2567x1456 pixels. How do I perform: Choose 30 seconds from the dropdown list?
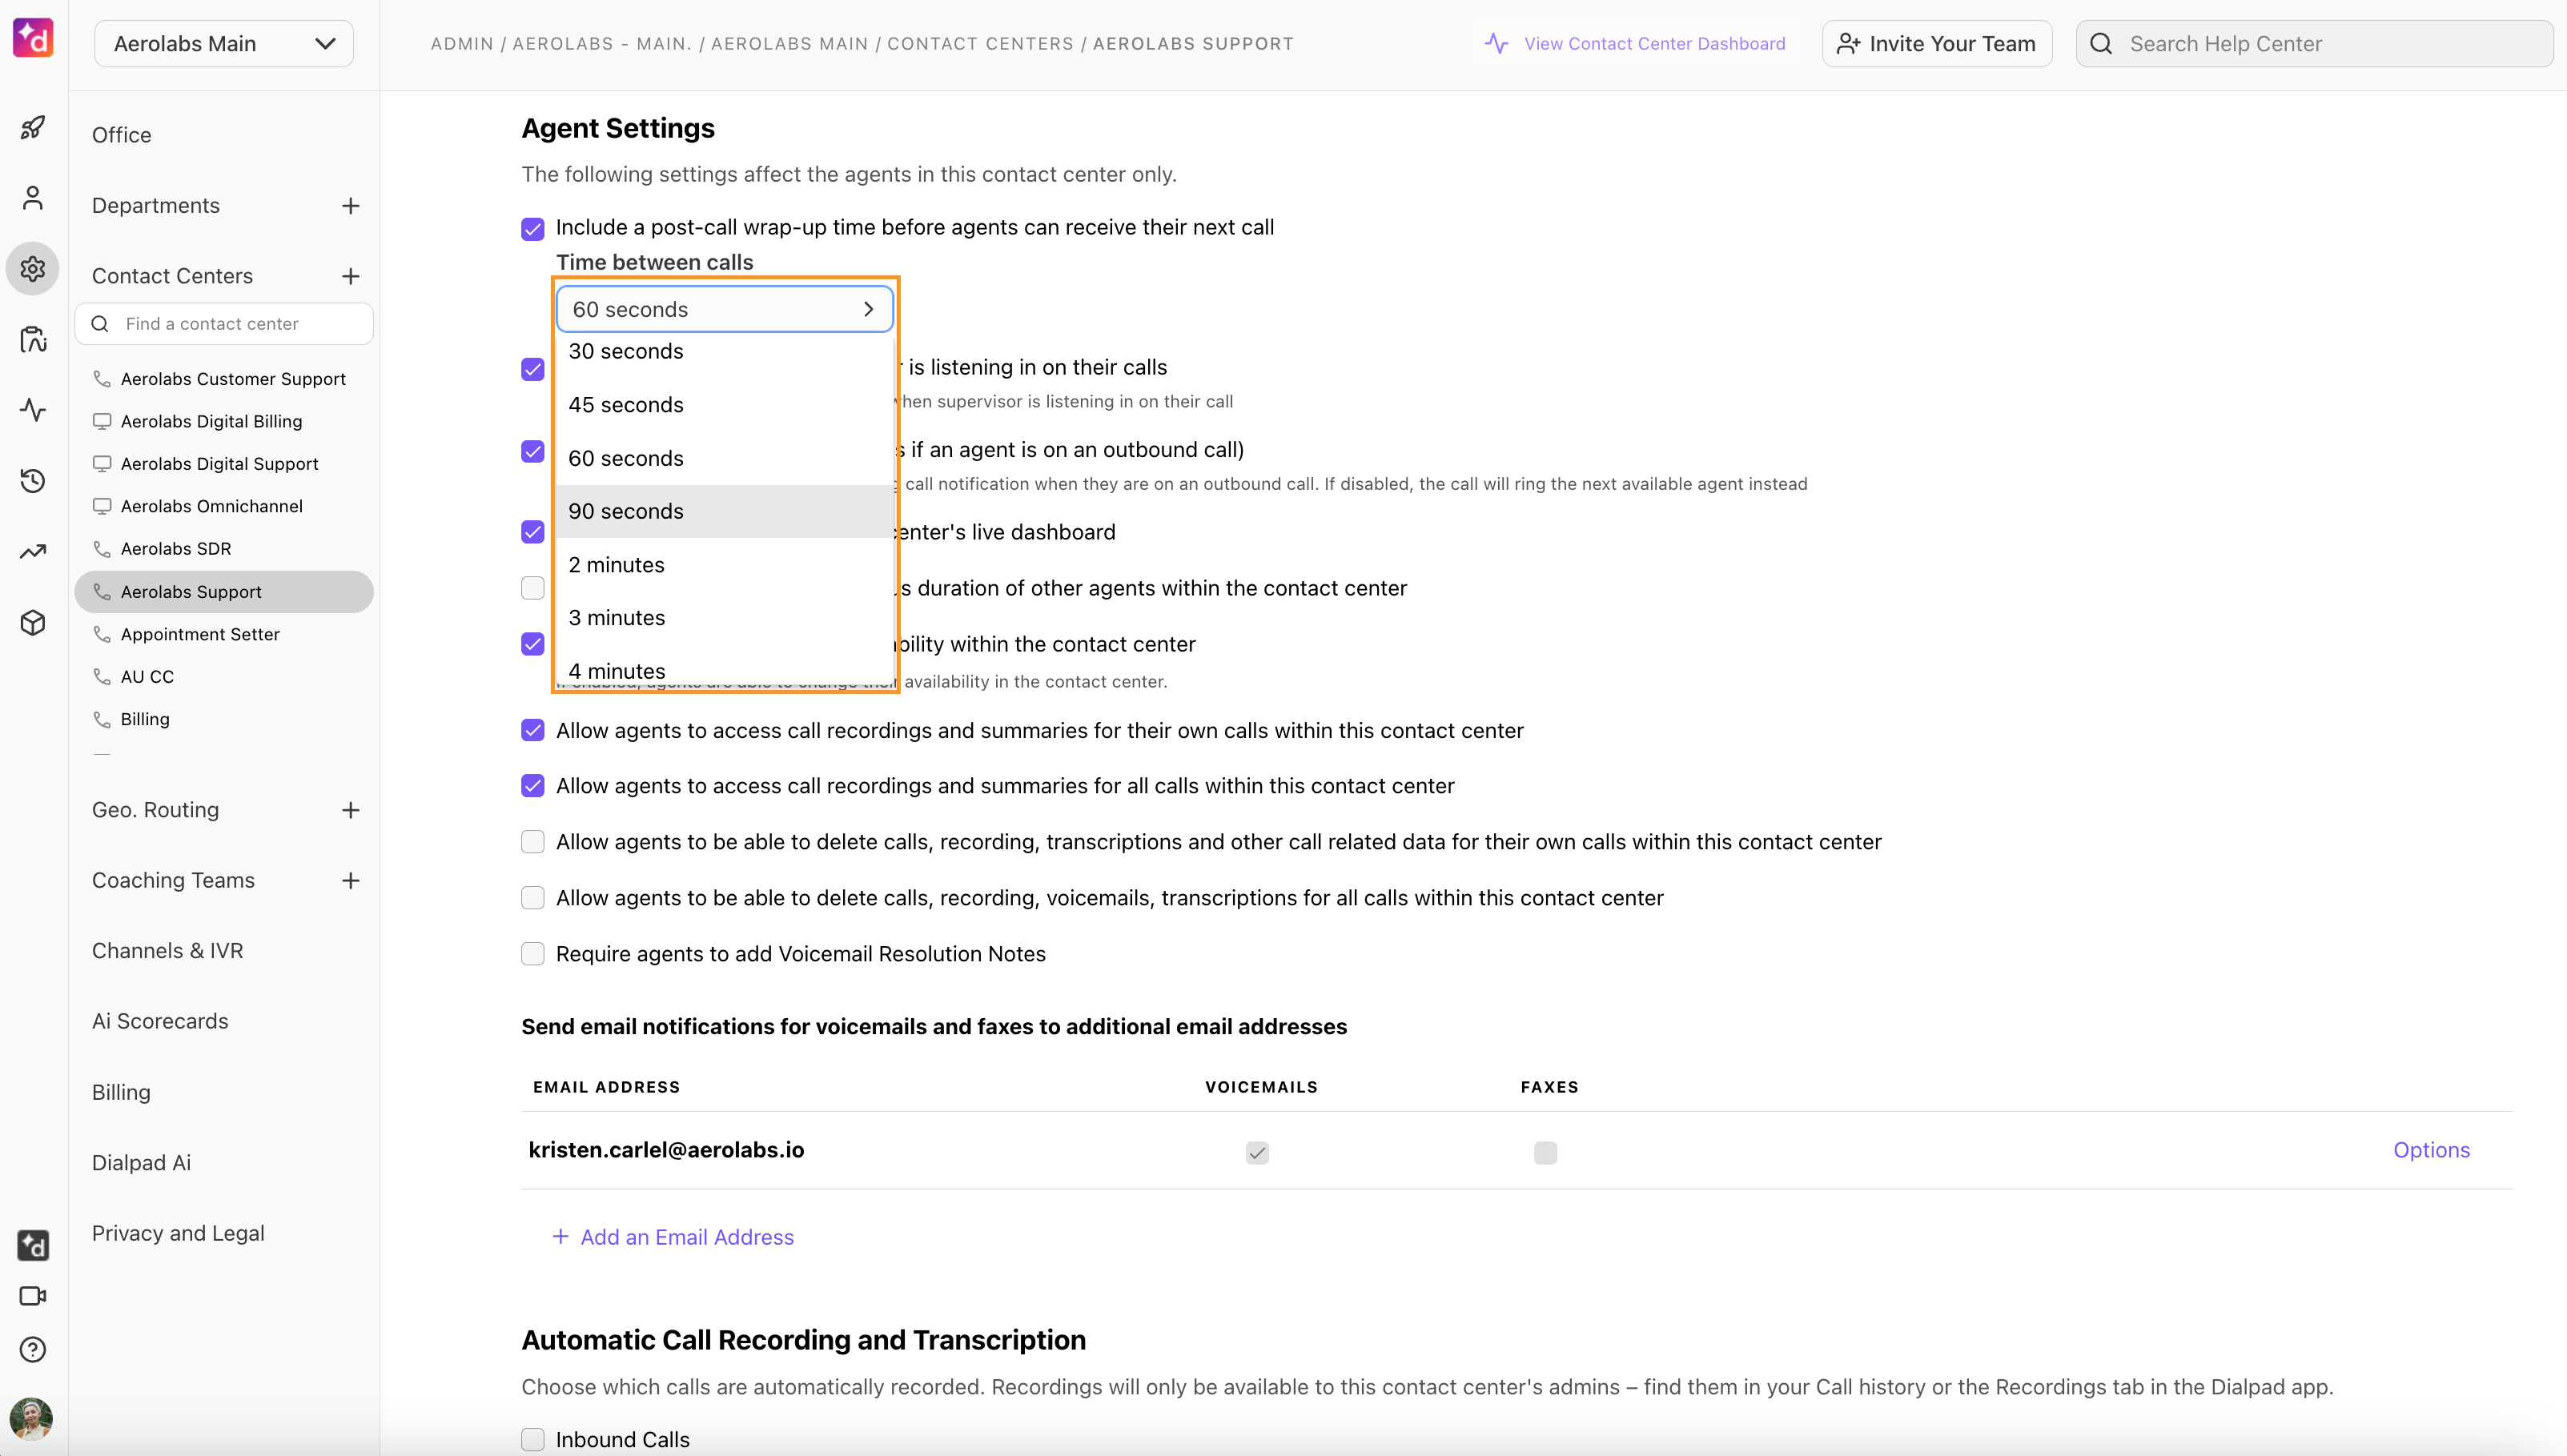tap(724, 352)
